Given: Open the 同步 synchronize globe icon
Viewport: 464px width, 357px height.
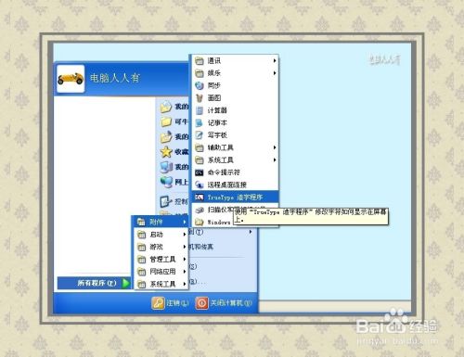Looking at the screenshot, I should coord(200,85).
